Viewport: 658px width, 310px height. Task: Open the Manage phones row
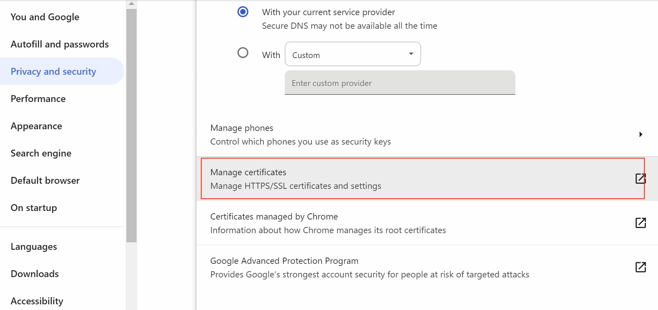point(427,134)
